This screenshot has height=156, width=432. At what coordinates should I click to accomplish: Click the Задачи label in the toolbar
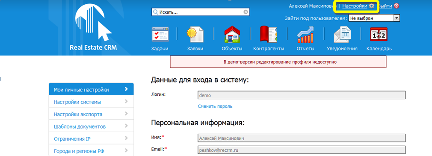pos(160,49)
